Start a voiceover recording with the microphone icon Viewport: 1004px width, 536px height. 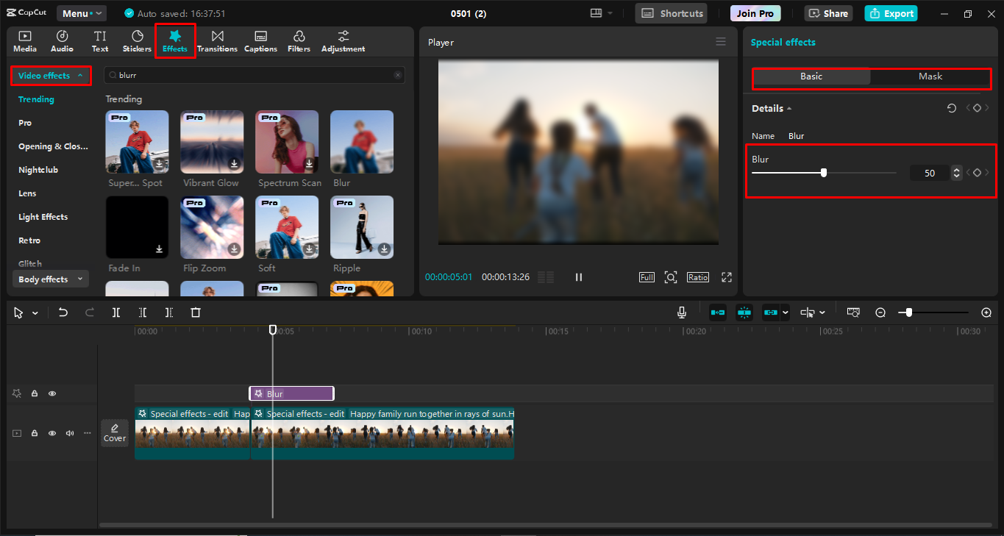(681, 312)
